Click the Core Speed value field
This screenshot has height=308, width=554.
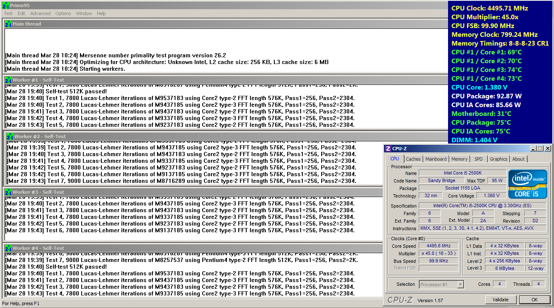438,246
